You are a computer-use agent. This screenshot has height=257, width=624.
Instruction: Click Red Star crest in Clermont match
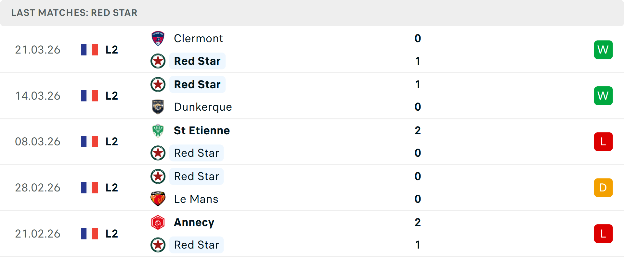(x=158, y=61)
